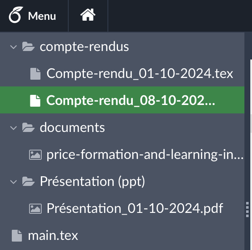The image size is (252, 250).
Task: Go to the home projects page icon
Action: pos(88,15)
